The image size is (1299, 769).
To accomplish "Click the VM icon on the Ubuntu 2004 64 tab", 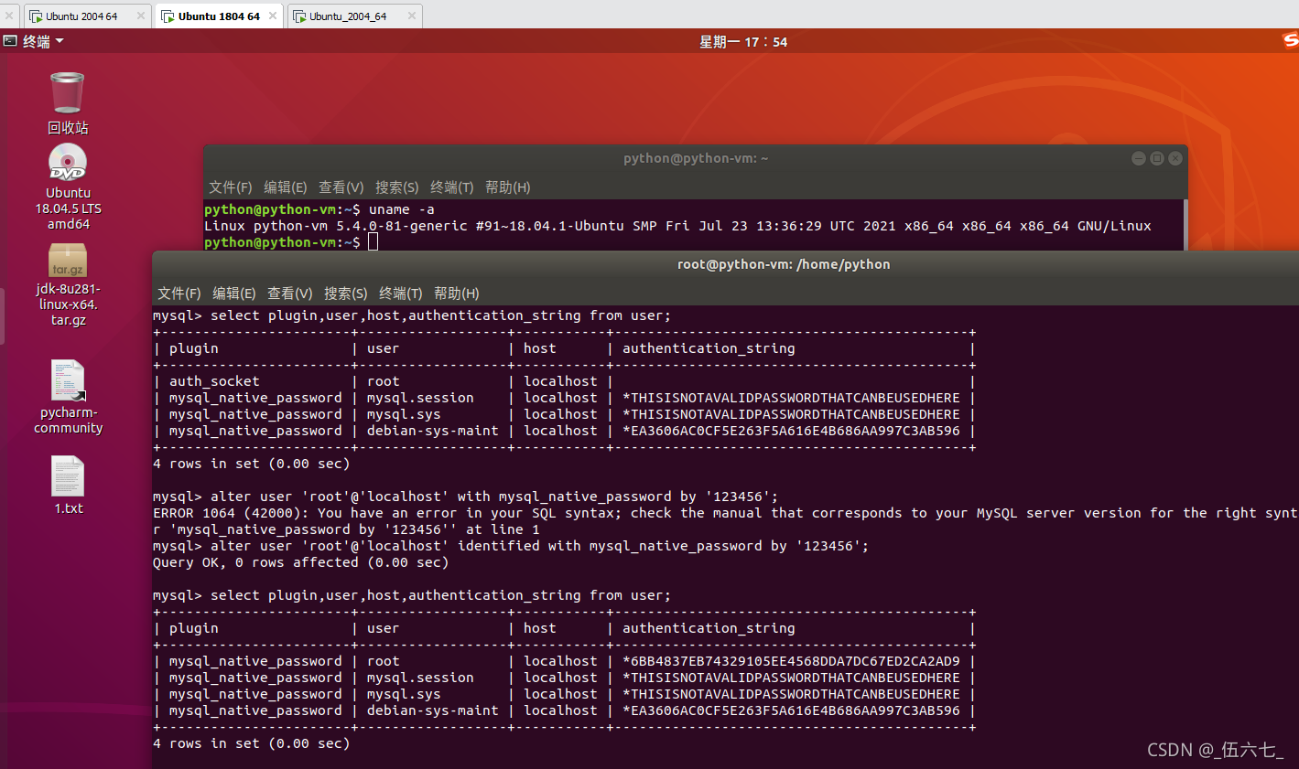I will [x=36, y=16].
